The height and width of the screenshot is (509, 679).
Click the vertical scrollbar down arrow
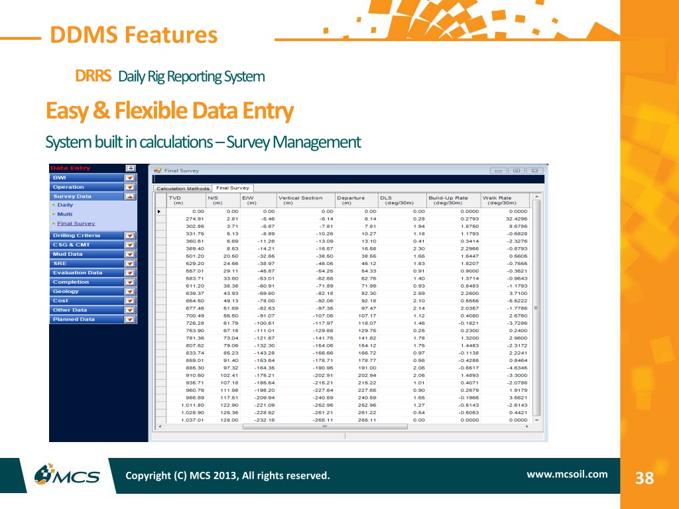click(x=536, y=420)
